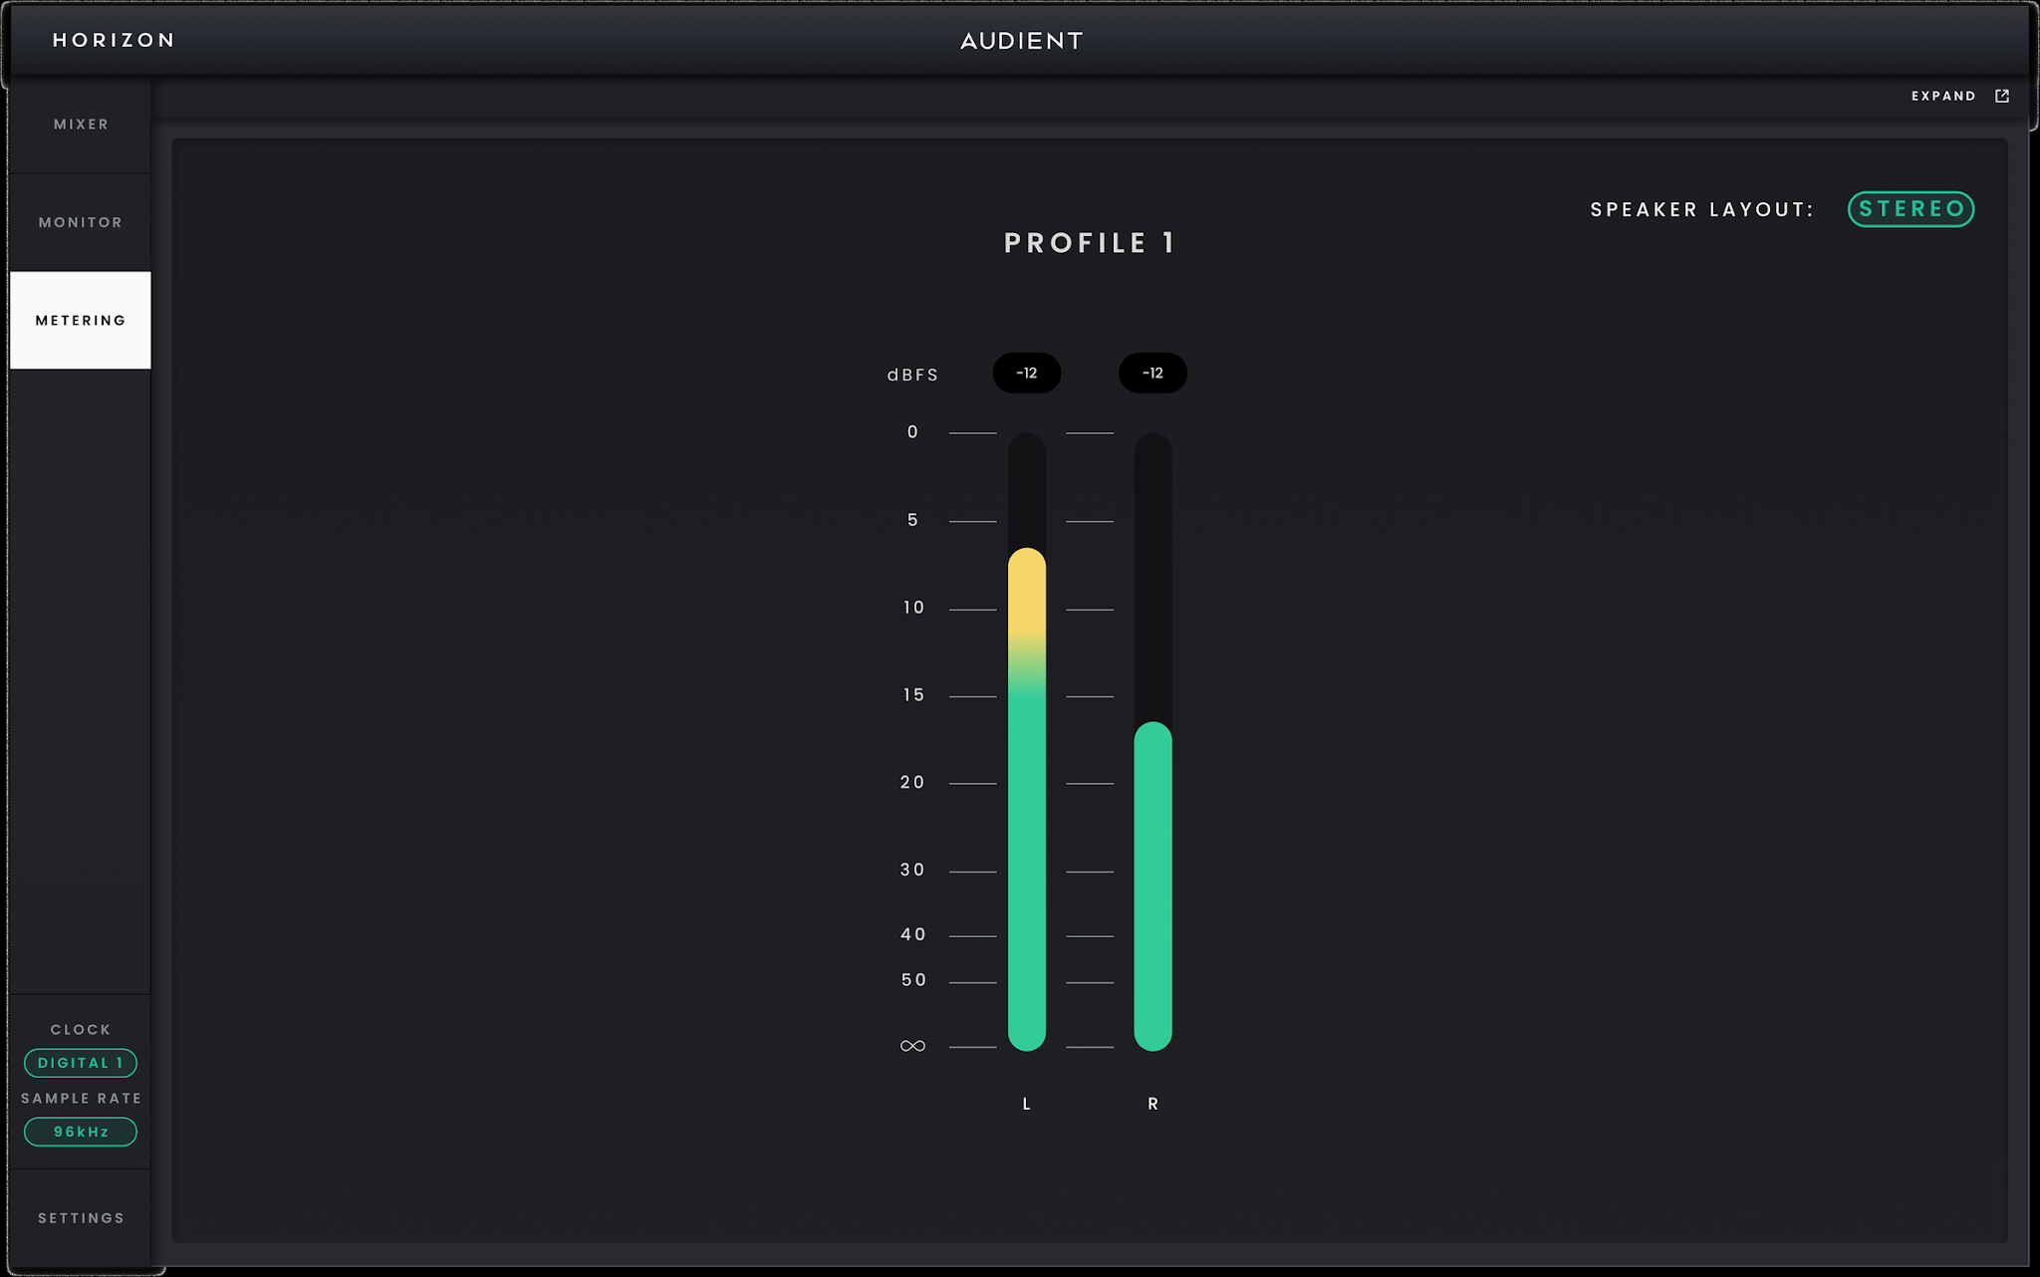
Task: Click the Audient brand title
Action: (1021, 41)
